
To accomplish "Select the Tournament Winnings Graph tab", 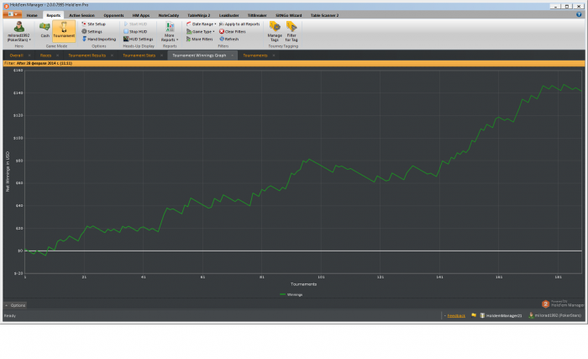I will pos(199,55).
